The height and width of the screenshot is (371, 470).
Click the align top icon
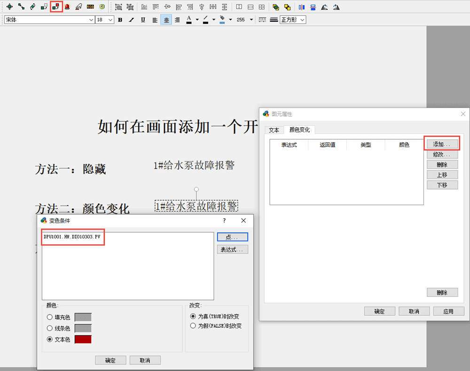click(156, 7)
